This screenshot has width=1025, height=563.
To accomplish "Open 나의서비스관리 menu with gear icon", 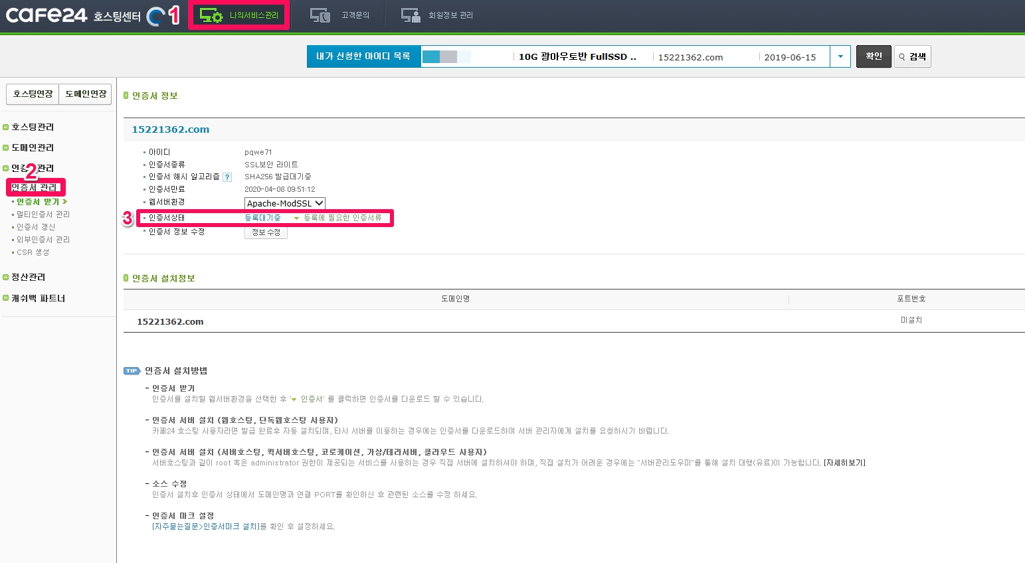I will [x=239, y=15].
